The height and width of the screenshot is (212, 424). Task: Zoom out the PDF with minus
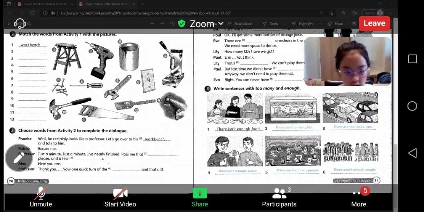click(152, 24)
